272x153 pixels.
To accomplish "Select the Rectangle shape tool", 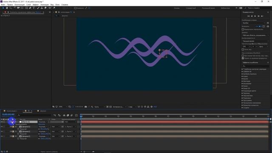I will tap(26, 8).
